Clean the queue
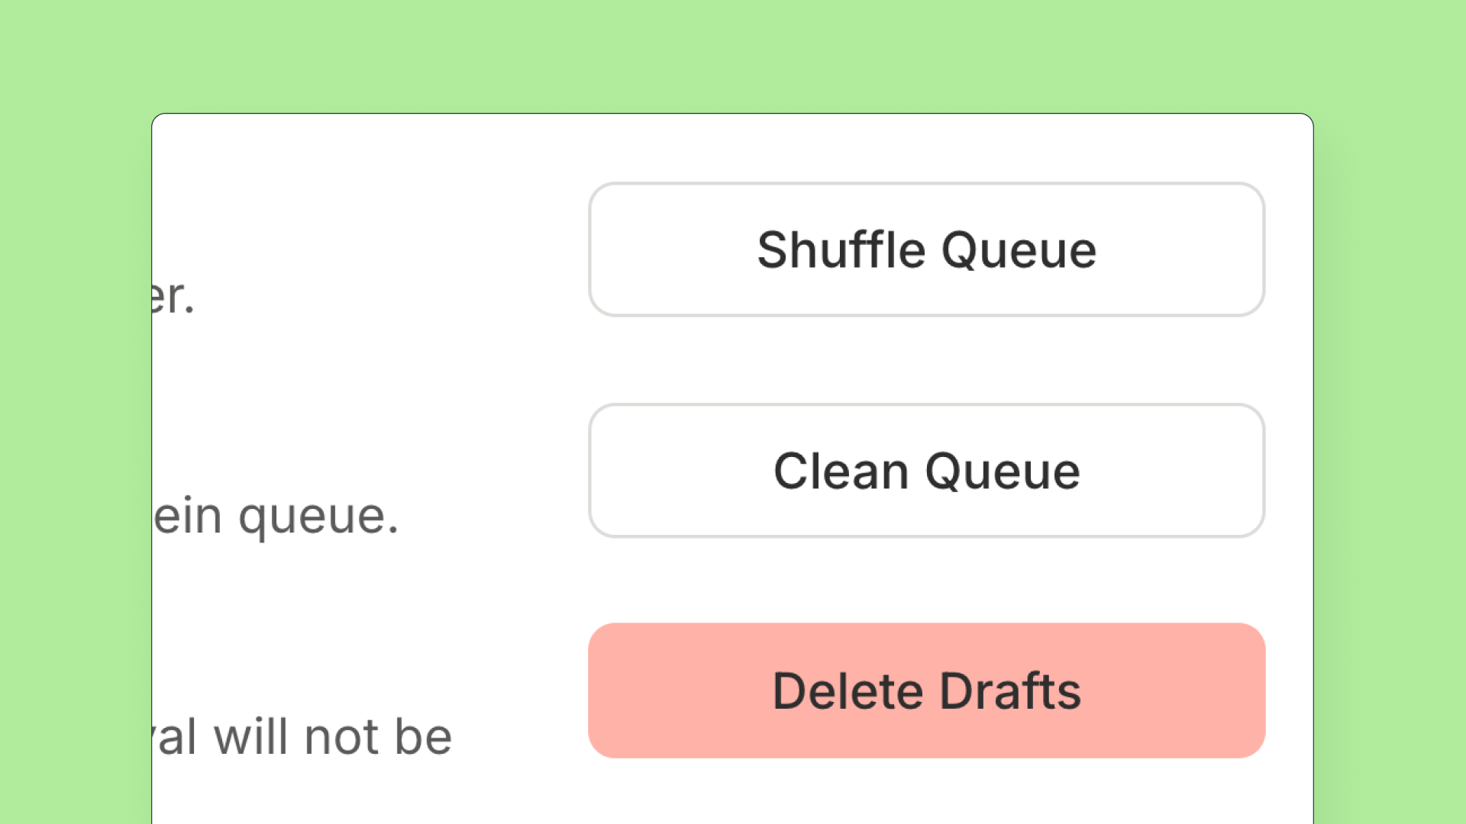 926,471
